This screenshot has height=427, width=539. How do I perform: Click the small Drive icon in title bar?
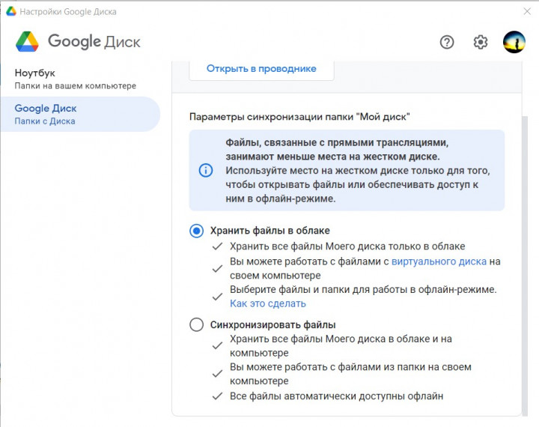[10, 11]
